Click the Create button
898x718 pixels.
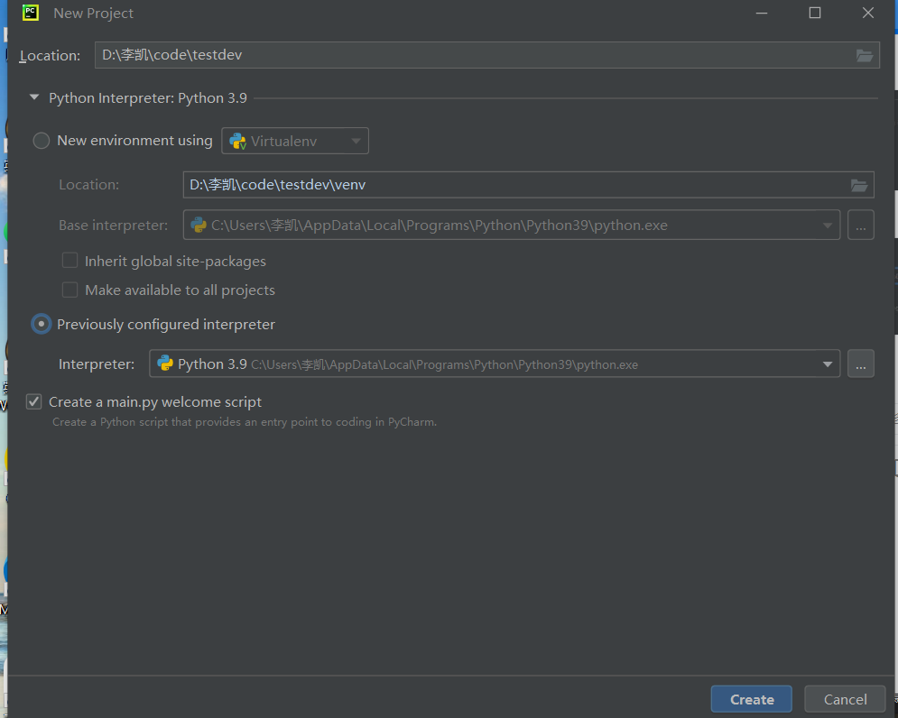[x=751, y=699]
